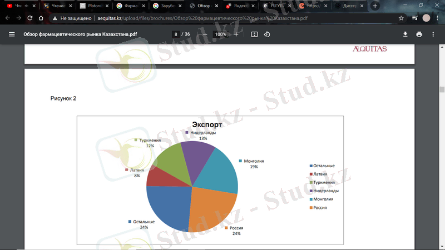
Task: Click the fit to page icon
Action: click(x=255, y=34)
